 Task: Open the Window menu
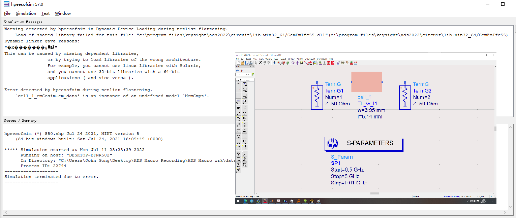click(63, 13)
